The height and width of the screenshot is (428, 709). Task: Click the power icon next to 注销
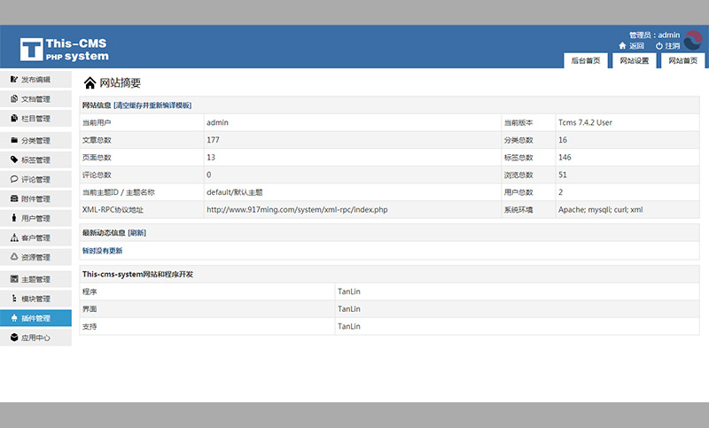658,46
